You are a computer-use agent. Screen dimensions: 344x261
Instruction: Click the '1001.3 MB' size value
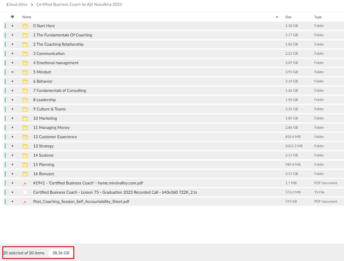tap(294, 146)
